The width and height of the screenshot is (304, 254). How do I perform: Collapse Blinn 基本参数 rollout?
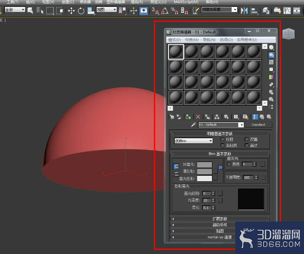tap(219, 154)
